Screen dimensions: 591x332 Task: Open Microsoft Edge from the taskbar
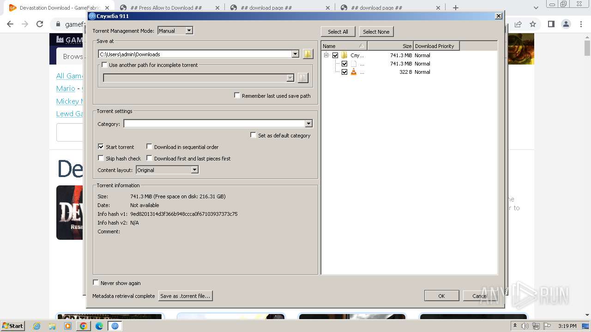tap(99, 326)
